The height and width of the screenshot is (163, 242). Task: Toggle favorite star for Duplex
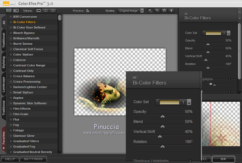pyautogui.click(x=11, y=98)
